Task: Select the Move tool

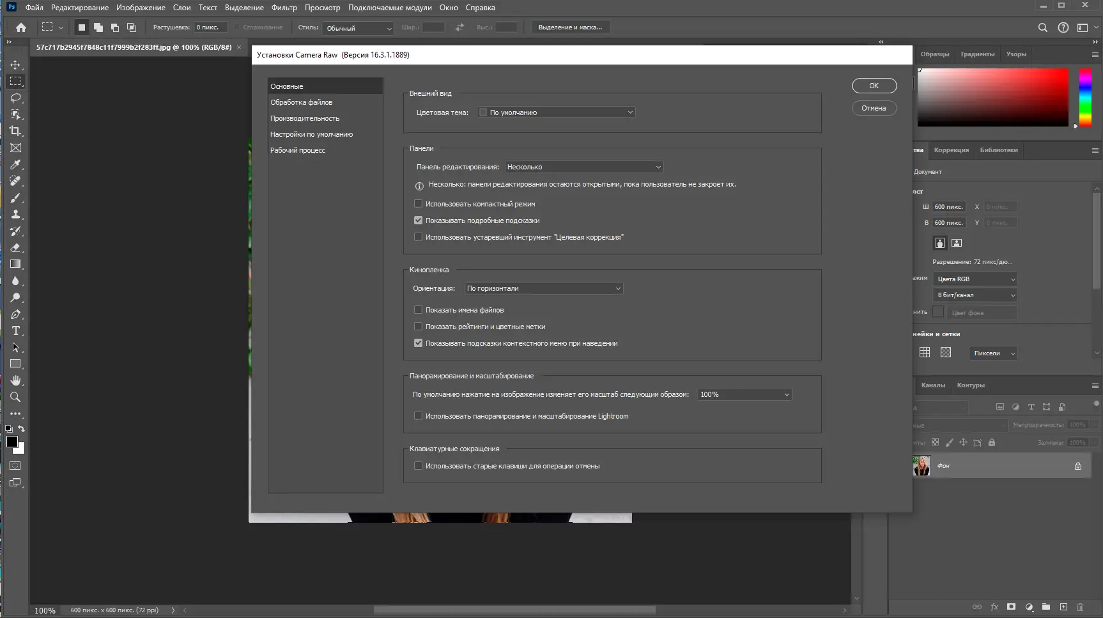Action: tap(15, 65)
